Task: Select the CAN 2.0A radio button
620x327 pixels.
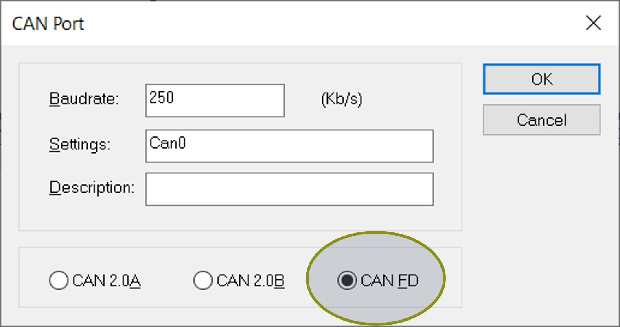Action: point(59,280)
